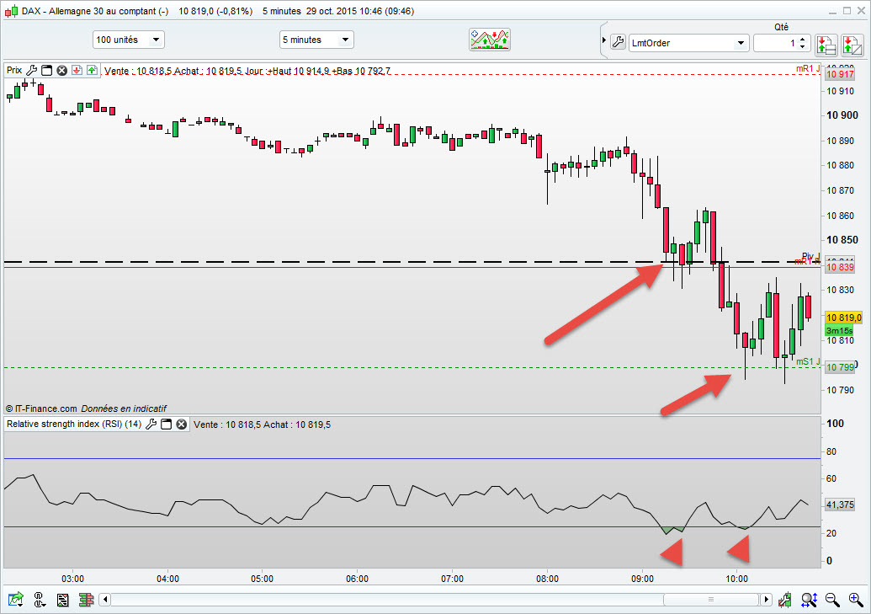Click the Qté quantity label
The image size is (871, 614).
pyautogui.click(x=781, y=27)
